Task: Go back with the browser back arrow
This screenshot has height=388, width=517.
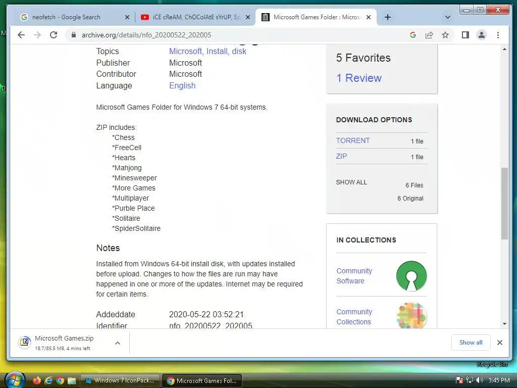Action: [x=21, y=35]
